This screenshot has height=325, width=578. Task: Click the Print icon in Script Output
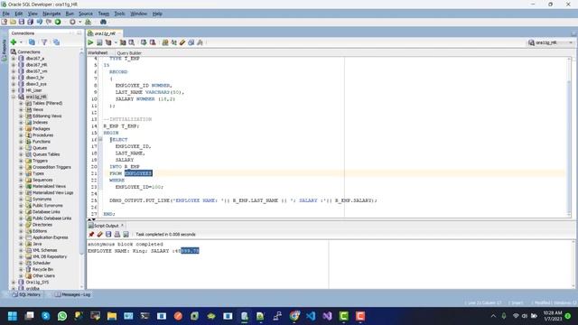[117, 235]
